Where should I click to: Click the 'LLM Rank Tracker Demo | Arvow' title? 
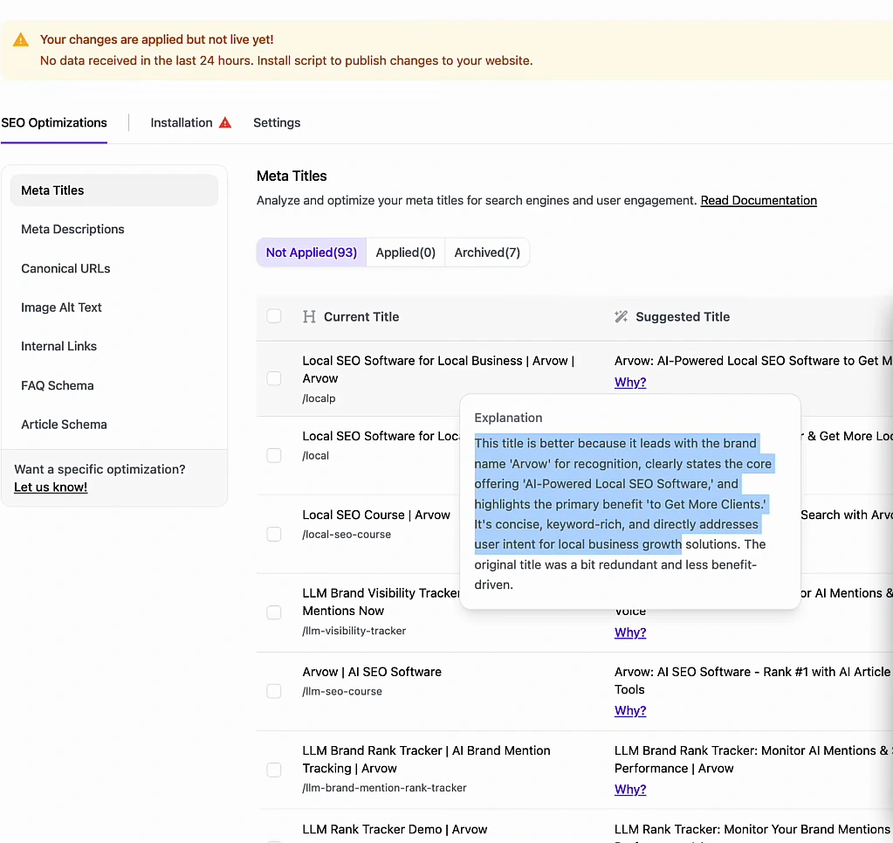coord(395,829)
